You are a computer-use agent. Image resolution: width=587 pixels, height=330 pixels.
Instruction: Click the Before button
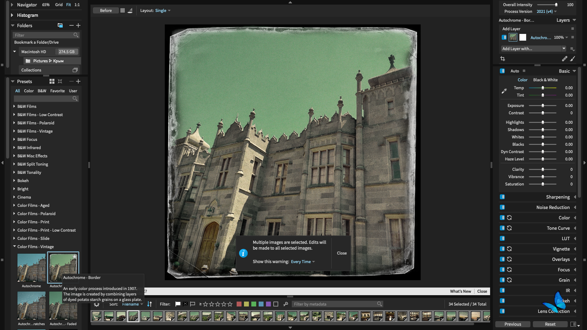pos(106,10)
